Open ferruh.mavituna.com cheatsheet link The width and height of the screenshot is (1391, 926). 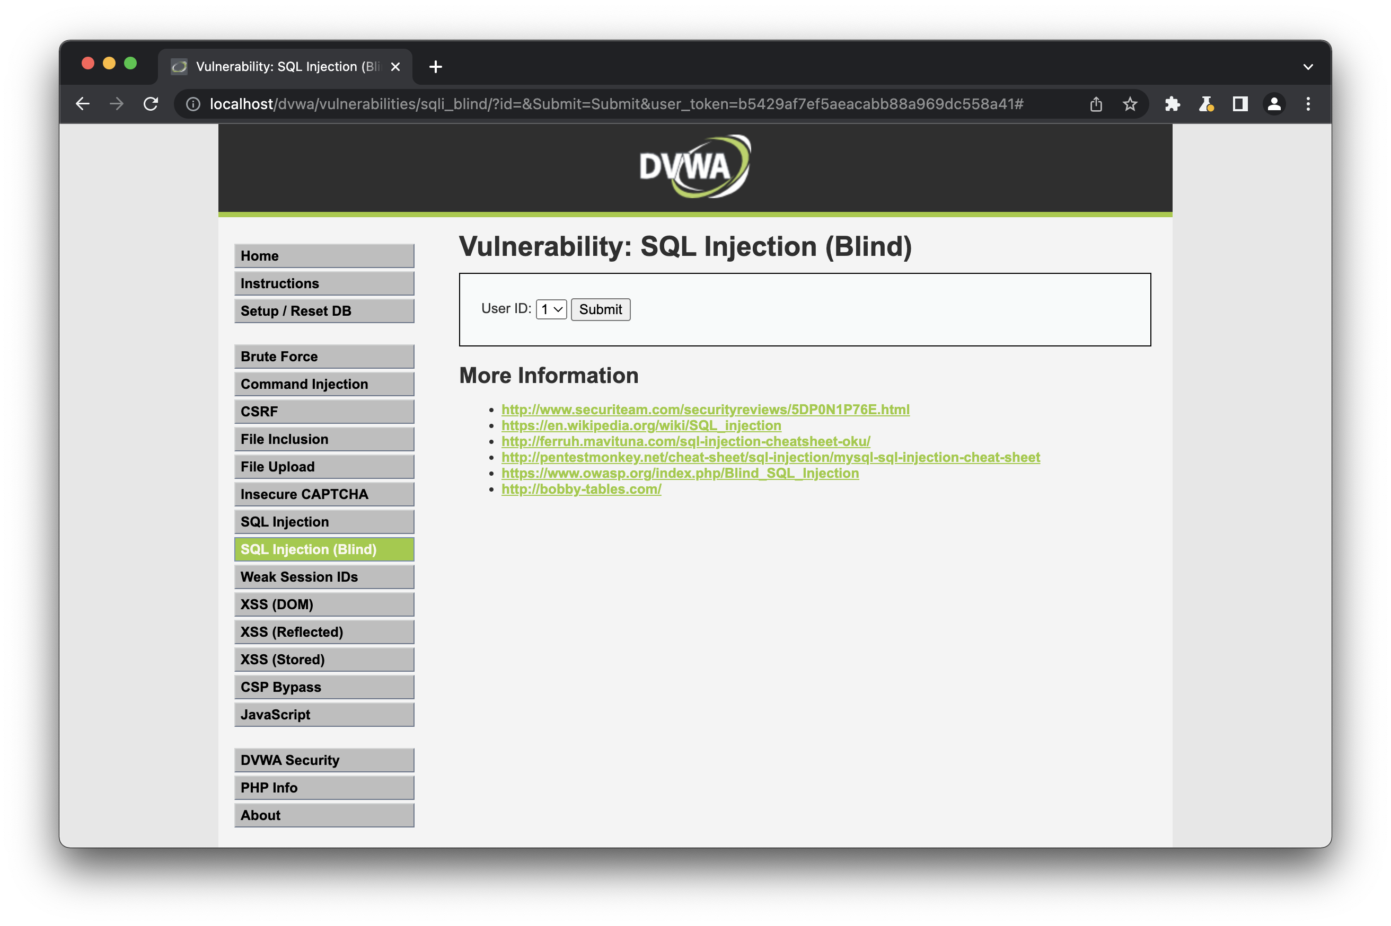point(685,441)
